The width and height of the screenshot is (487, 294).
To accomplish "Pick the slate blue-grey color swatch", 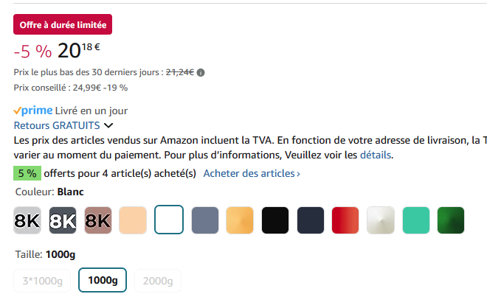I will 205,220.
